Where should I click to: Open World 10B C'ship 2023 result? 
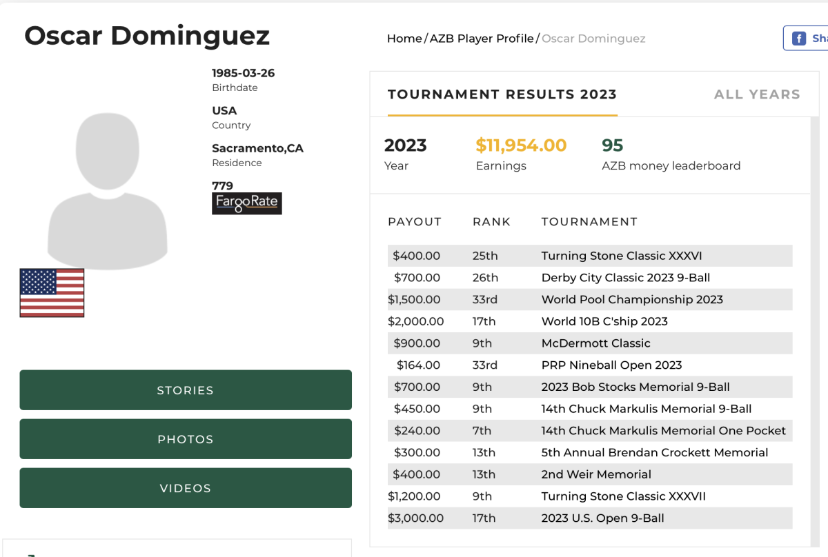tap(604, 321)
